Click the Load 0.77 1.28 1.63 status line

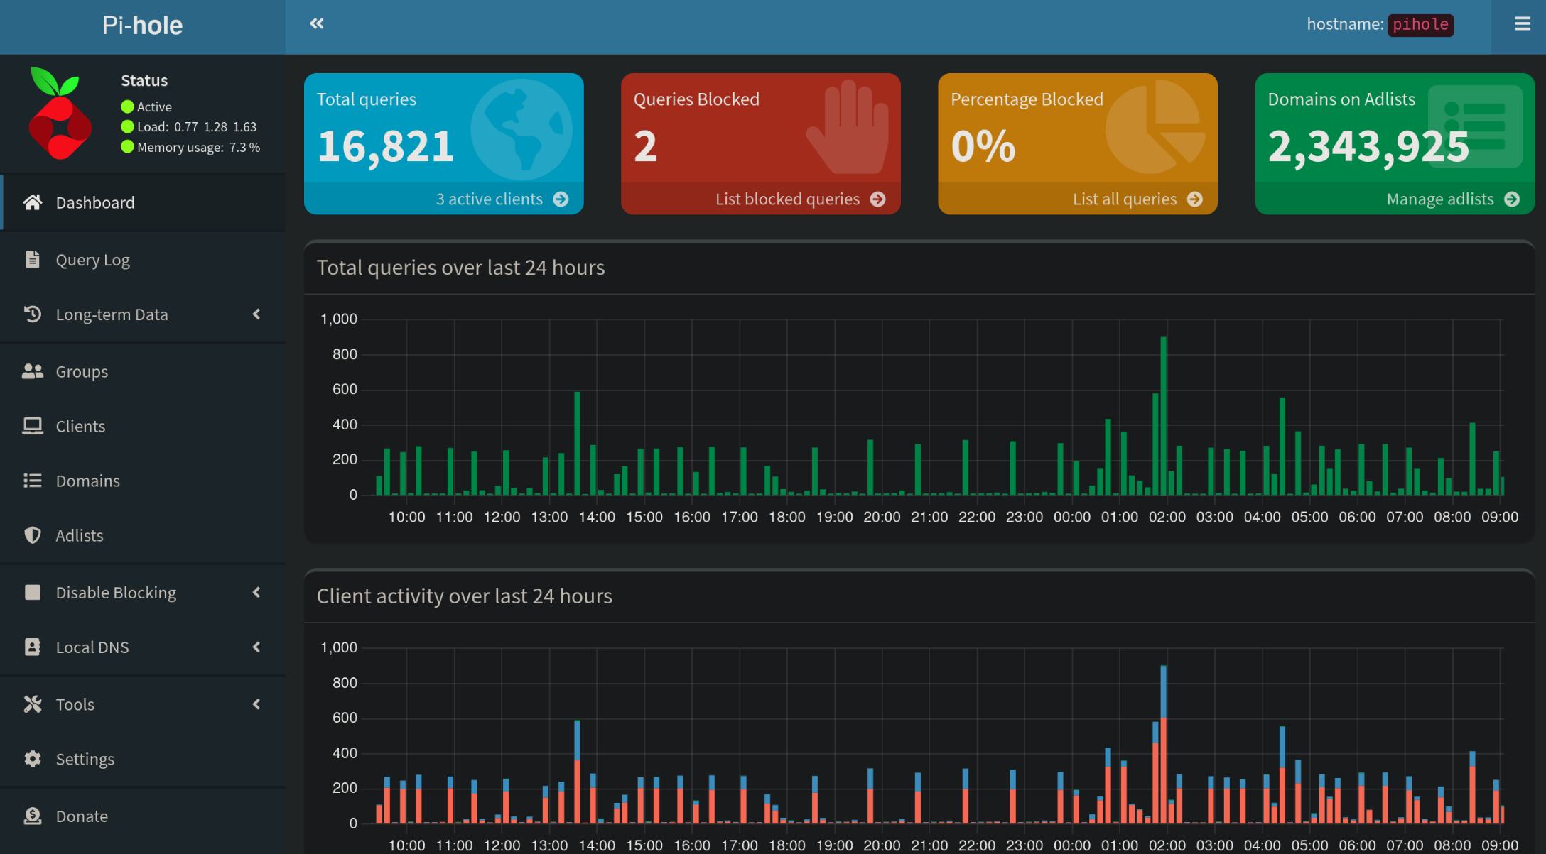coord(189,126)
